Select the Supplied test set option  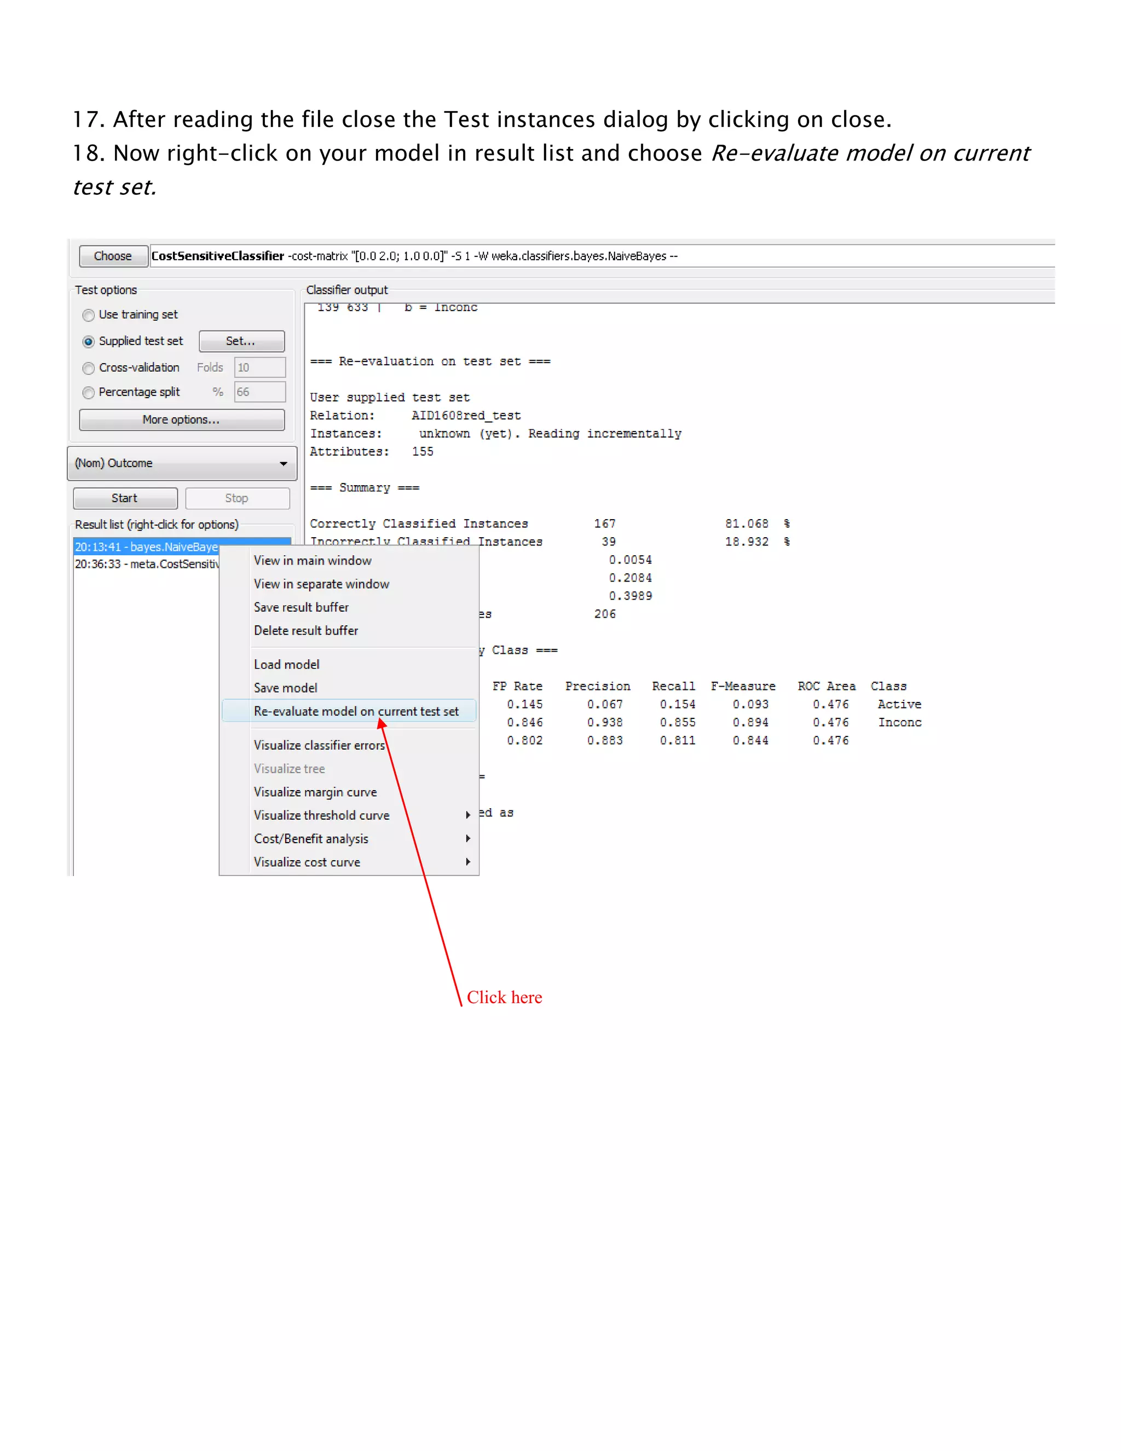[x=88, y=342]
